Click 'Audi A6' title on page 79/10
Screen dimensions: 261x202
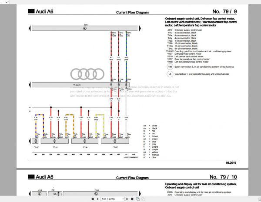click(x=44, y=177)
